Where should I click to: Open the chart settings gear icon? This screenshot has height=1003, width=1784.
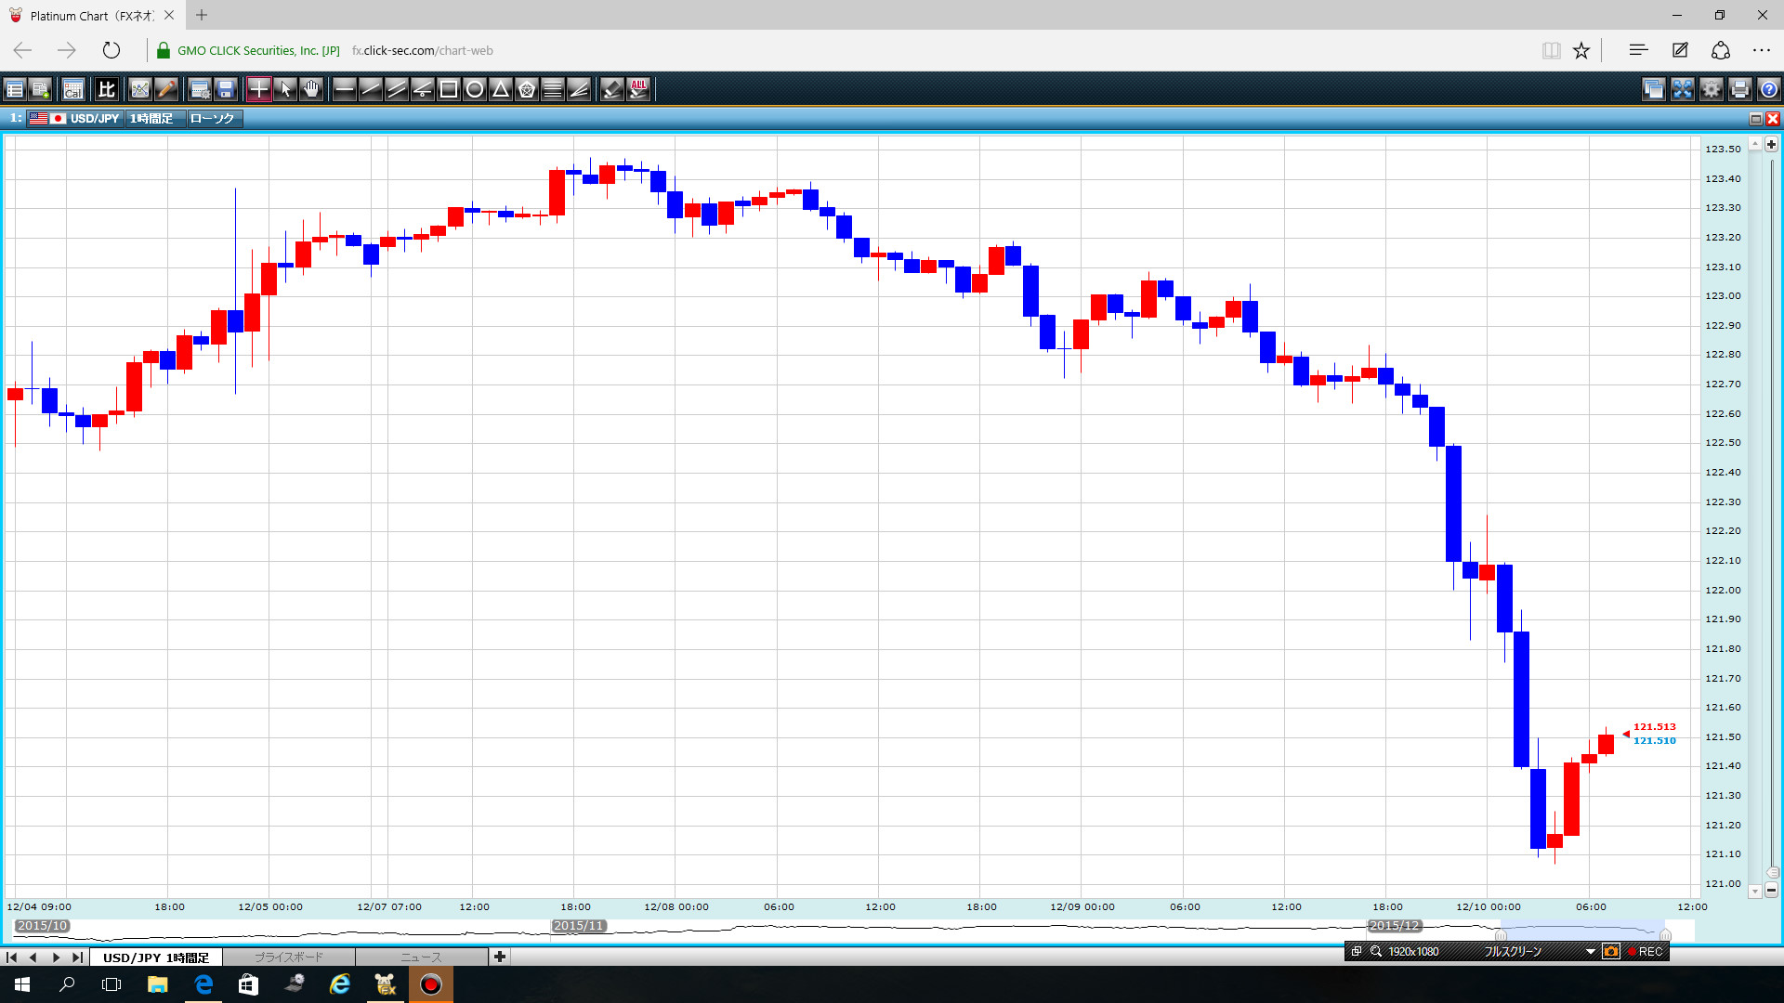click(1711, 89)
